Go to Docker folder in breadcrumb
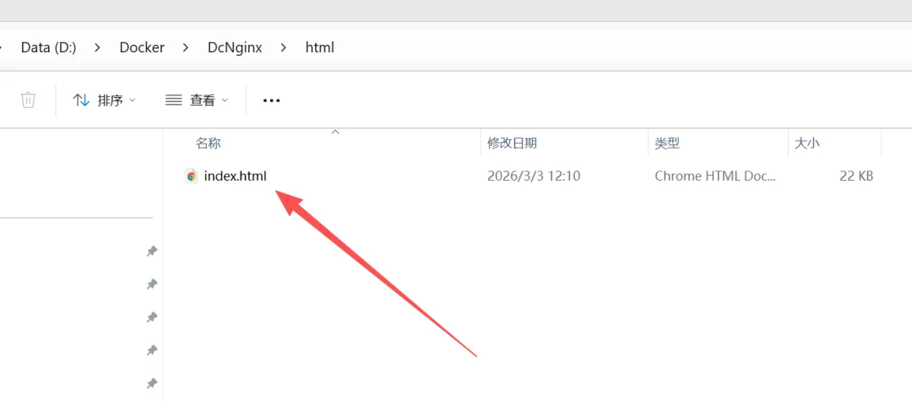The image size is (912, 401). pyautogui.click(x=142, y=47)
